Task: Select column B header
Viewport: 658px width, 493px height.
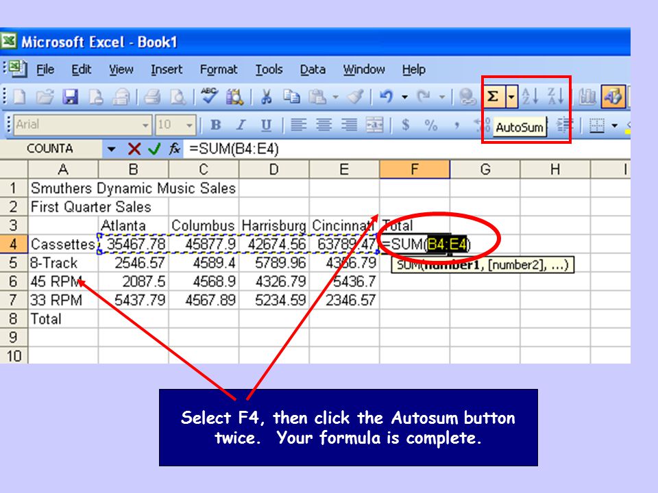Action: (134, 169)
